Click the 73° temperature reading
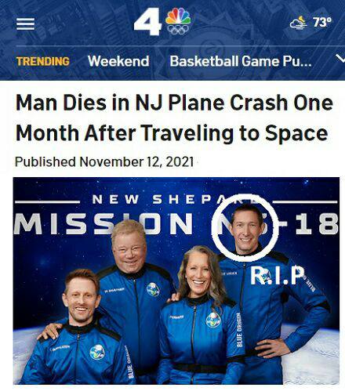Image resolution: width=345 pixels, height=391 pixels. [x=322, y=22]
